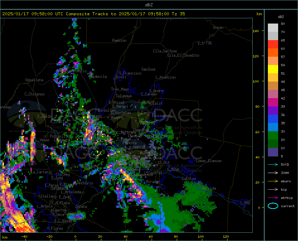Click the 'Lomas_Blancas' map label

point(209,161)
